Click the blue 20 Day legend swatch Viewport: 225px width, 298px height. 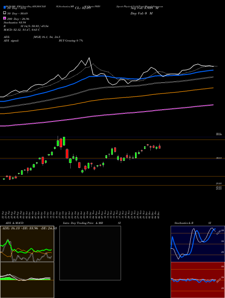pos(4,8)
